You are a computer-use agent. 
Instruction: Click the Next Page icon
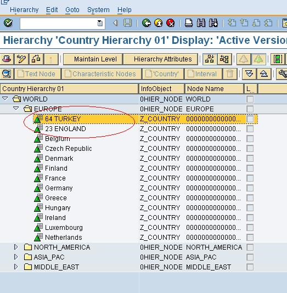[256, 23]
